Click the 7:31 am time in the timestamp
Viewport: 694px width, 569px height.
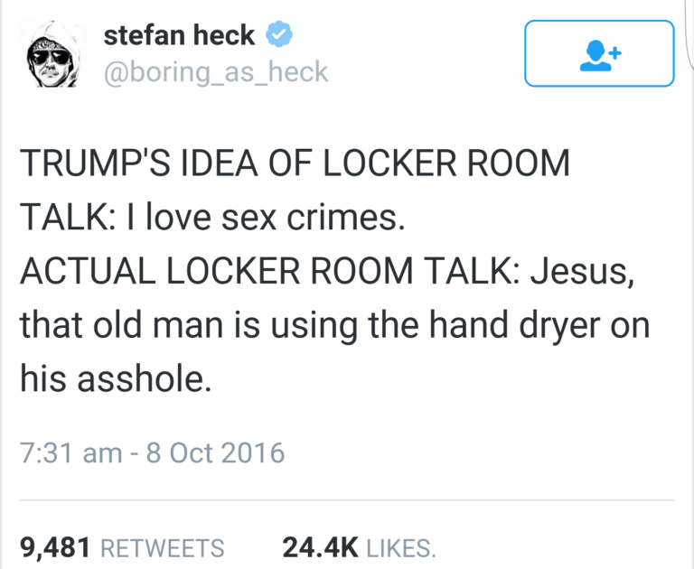[x=70, y=452]
